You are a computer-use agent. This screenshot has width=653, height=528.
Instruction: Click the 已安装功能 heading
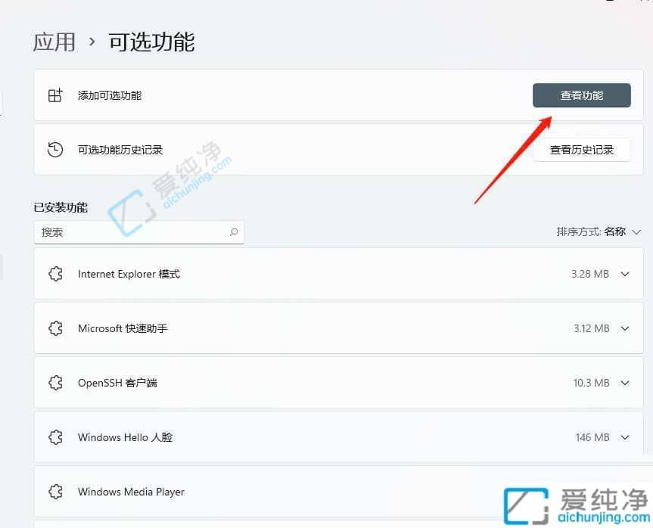61,207
